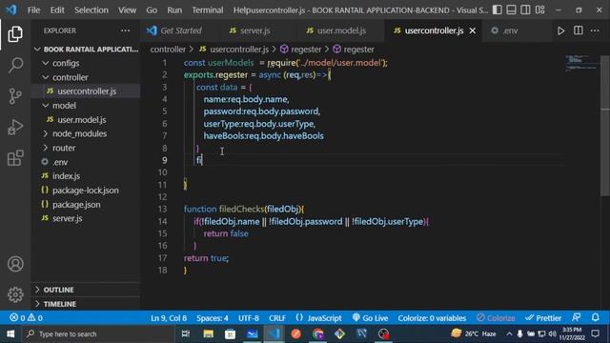The height and width of the screenshot is (343, 610).
Task: Expand the router folder
Action: [x=87, y=148]
